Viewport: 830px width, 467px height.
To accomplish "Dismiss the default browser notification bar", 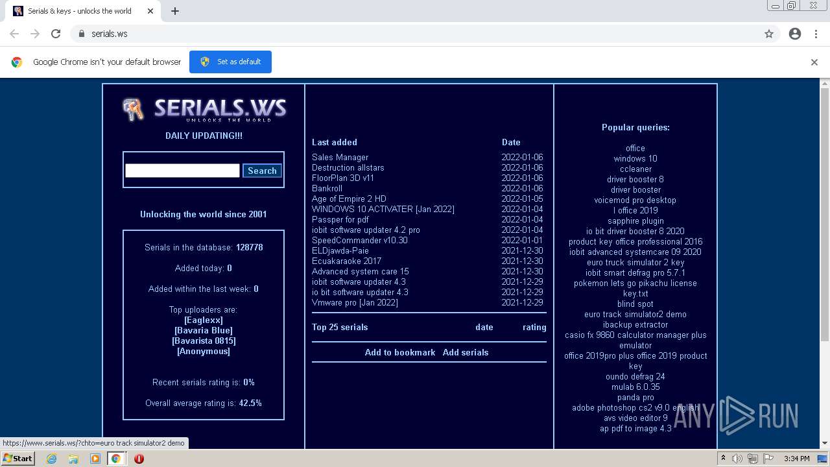I will click(x=814, y=62).
